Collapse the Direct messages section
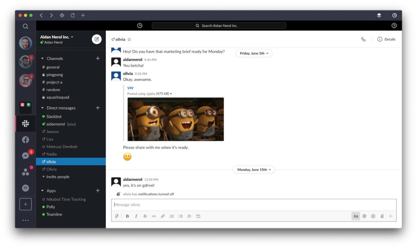The height and width of the screenshot is (248, 417). tap(42, 108)
